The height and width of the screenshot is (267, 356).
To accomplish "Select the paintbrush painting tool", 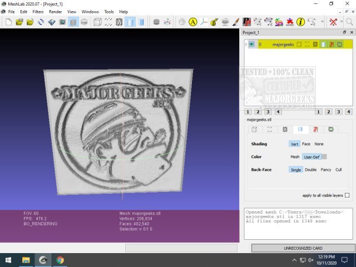I will coord(236,22).
